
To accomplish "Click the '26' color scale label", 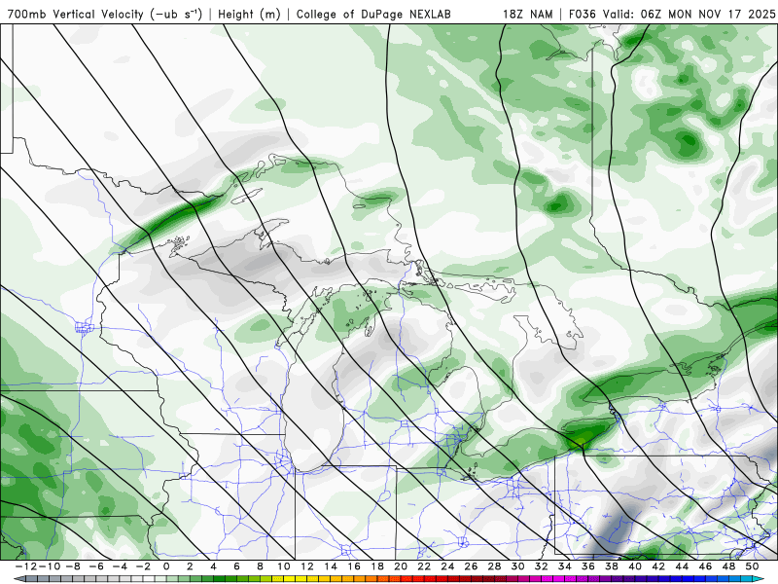I will 471,566.
